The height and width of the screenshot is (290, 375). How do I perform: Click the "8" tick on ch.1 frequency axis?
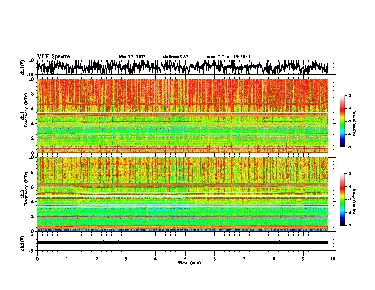33,94
